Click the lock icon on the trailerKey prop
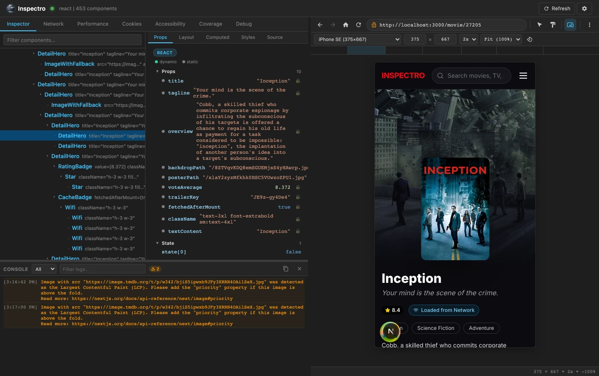 click(298, 197)
